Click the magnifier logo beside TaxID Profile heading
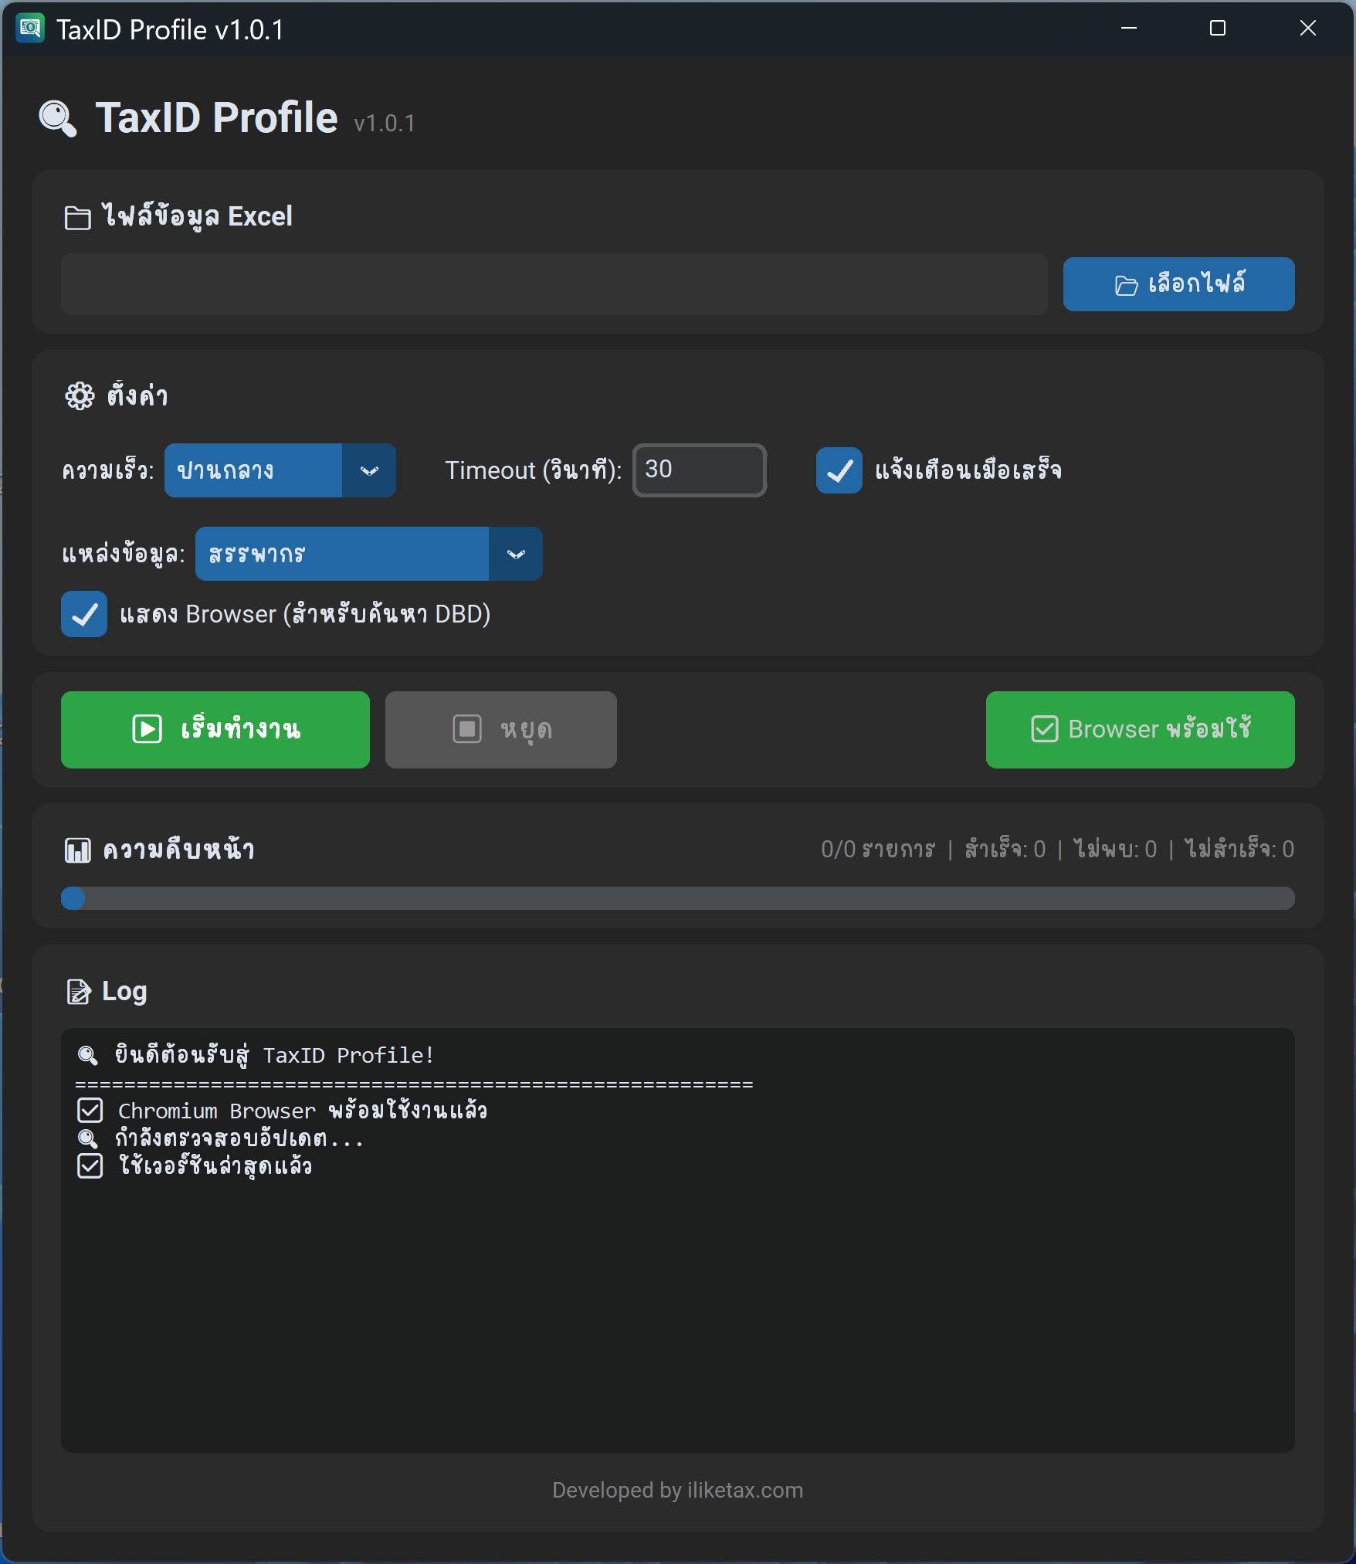1356x1564 pixels. click(58, 118)
